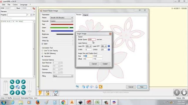
Task: Click Create! in Target image dialog
Action: [x=105, y=64]
